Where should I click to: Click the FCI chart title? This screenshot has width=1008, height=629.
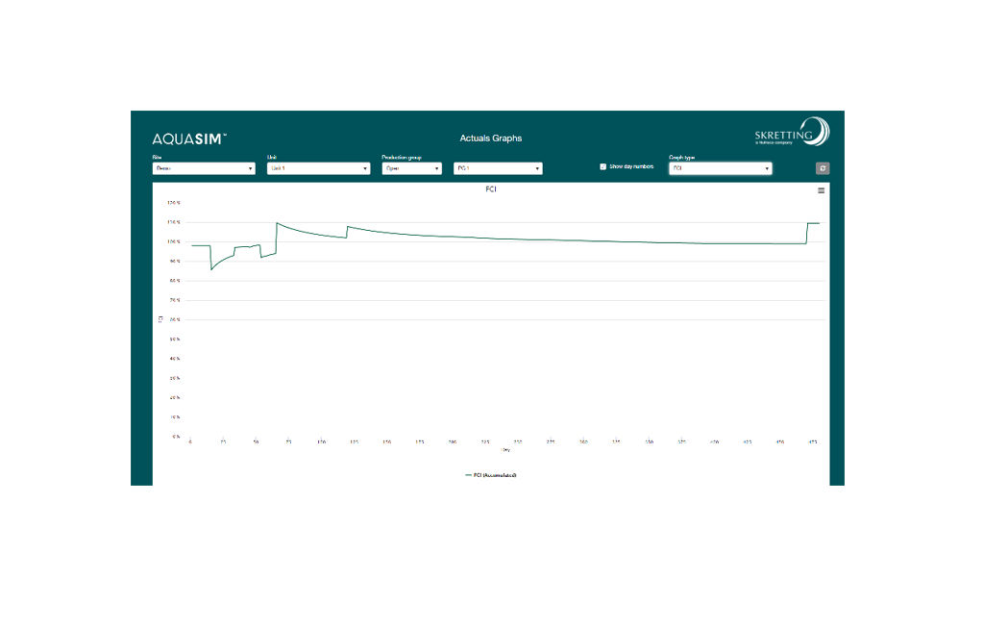[x=491, y=189]
